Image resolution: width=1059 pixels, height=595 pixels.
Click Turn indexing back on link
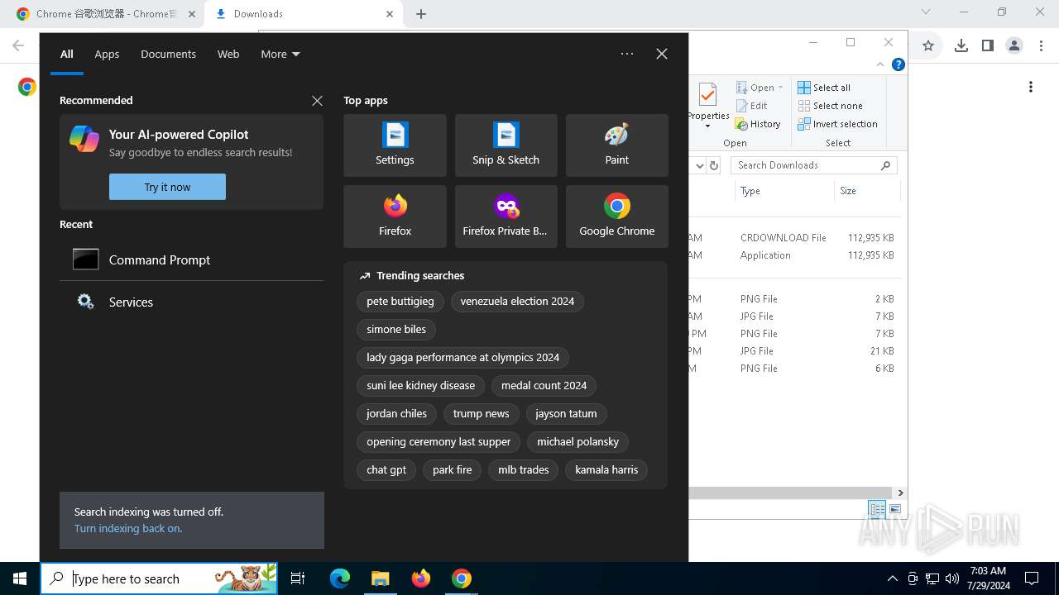point(128,528)
